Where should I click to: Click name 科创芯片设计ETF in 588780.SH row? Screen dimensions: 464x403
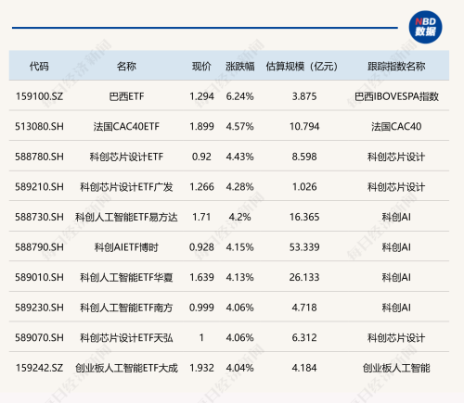point(126,157)
